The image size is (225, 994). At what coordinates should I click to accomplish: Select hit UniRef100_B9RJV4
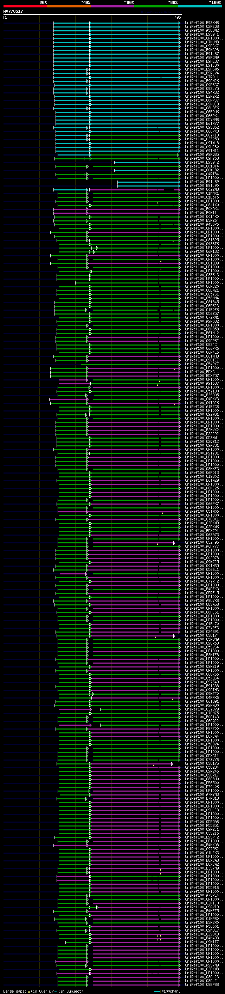pos(202,73)
